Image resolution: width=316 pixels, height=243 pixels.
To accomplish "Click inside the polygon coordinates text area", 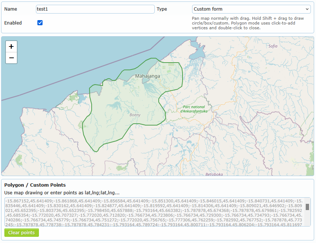I will [154, 212].
